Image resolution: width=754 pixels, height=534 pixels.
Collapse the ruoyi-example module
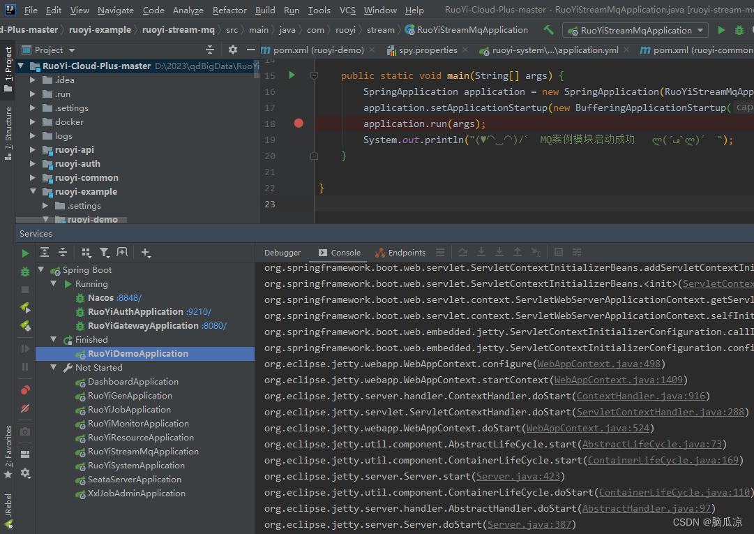point(33,191)
